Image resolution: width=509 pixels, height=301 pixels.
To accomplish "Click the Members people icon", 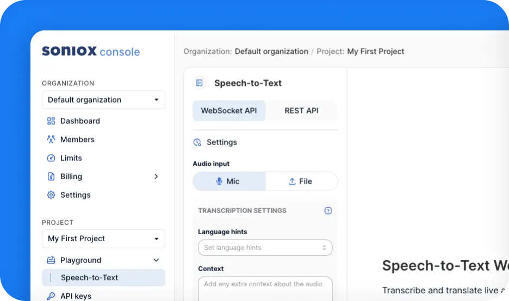I will (x=51, y=140).
